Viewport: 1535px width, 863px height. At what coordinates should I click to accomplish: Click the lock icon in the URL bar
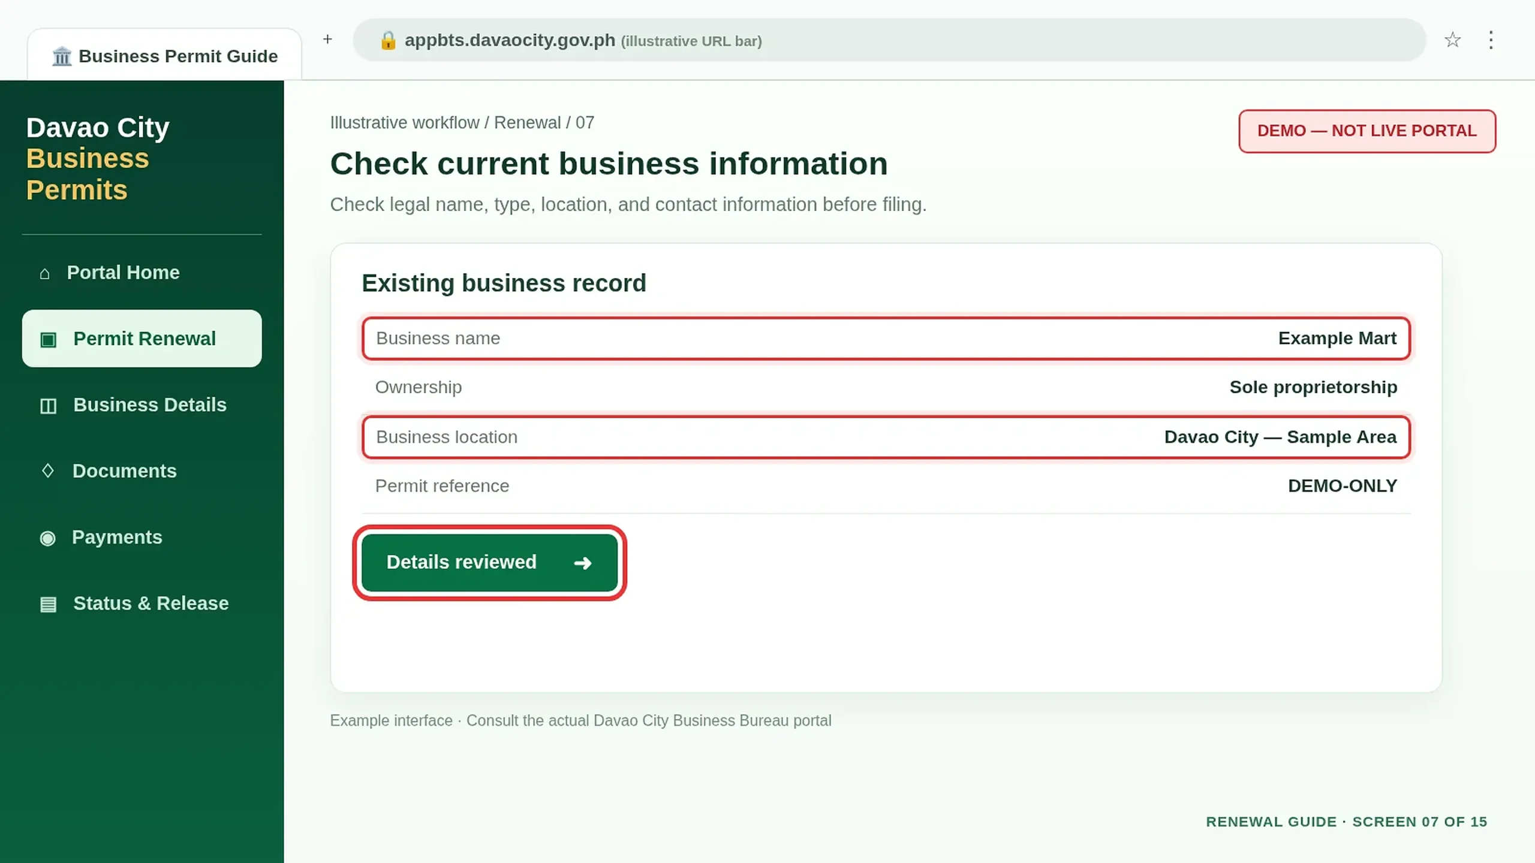[x=388, y=40]
